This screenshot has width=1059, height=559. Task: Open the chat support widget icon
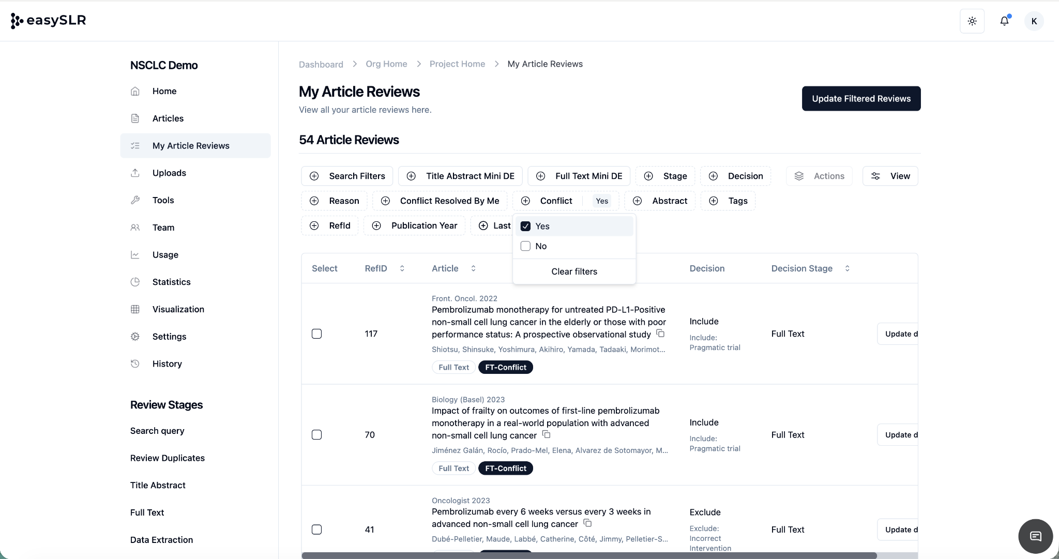coord(1035,536)
